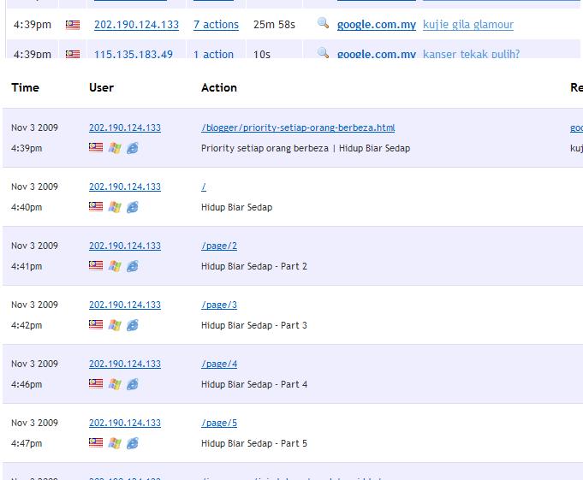Open the root / link at 4:40pm
The image size is (583, 480).
(x=204, y=187)
